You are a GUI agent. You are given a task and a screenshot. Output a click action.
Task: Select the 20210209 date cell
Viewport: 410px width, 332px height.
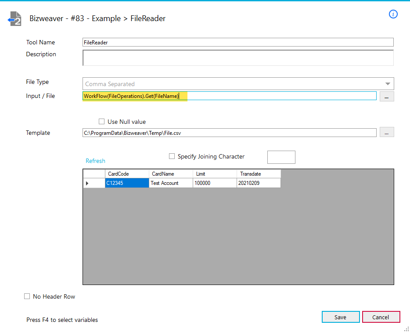coord(259,183)
